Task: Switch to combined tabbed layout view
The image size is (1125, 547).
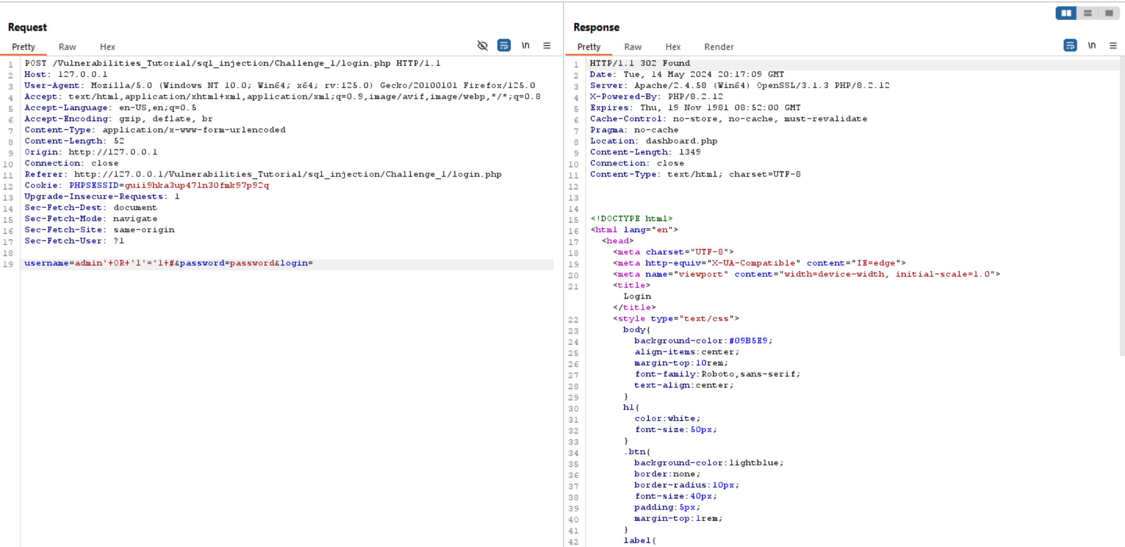Action: point(1109,13)
